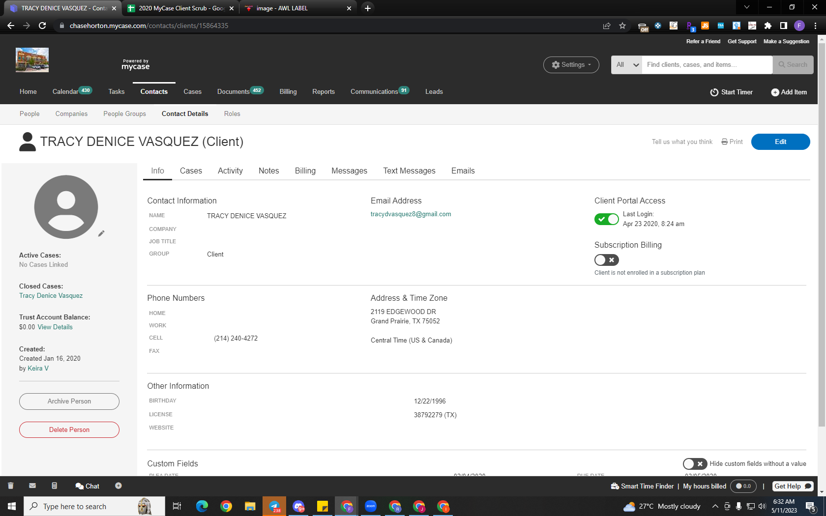Open the Chrome profile avatar
Viewport: 826px width, 516px height.
point(799,26)
